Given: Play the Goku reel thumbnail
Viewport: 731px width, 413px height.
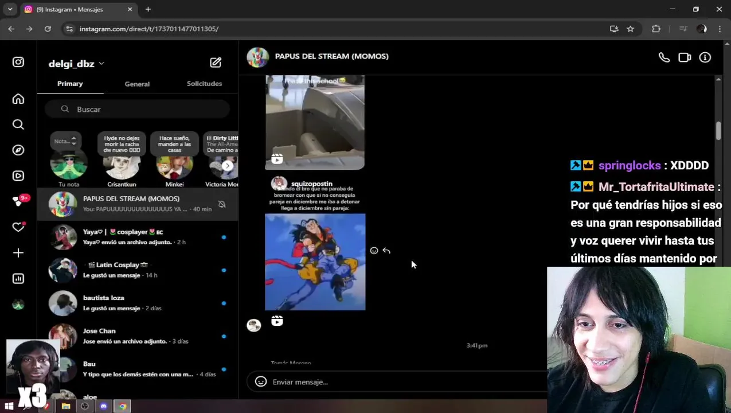Looking at the screenshot, I should click(315, 262).
